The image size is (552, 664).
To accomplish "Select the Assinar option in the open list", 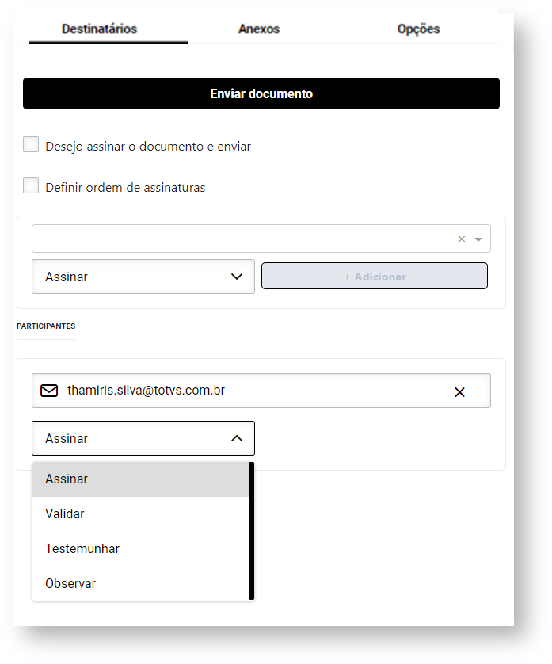I will 67,479.
